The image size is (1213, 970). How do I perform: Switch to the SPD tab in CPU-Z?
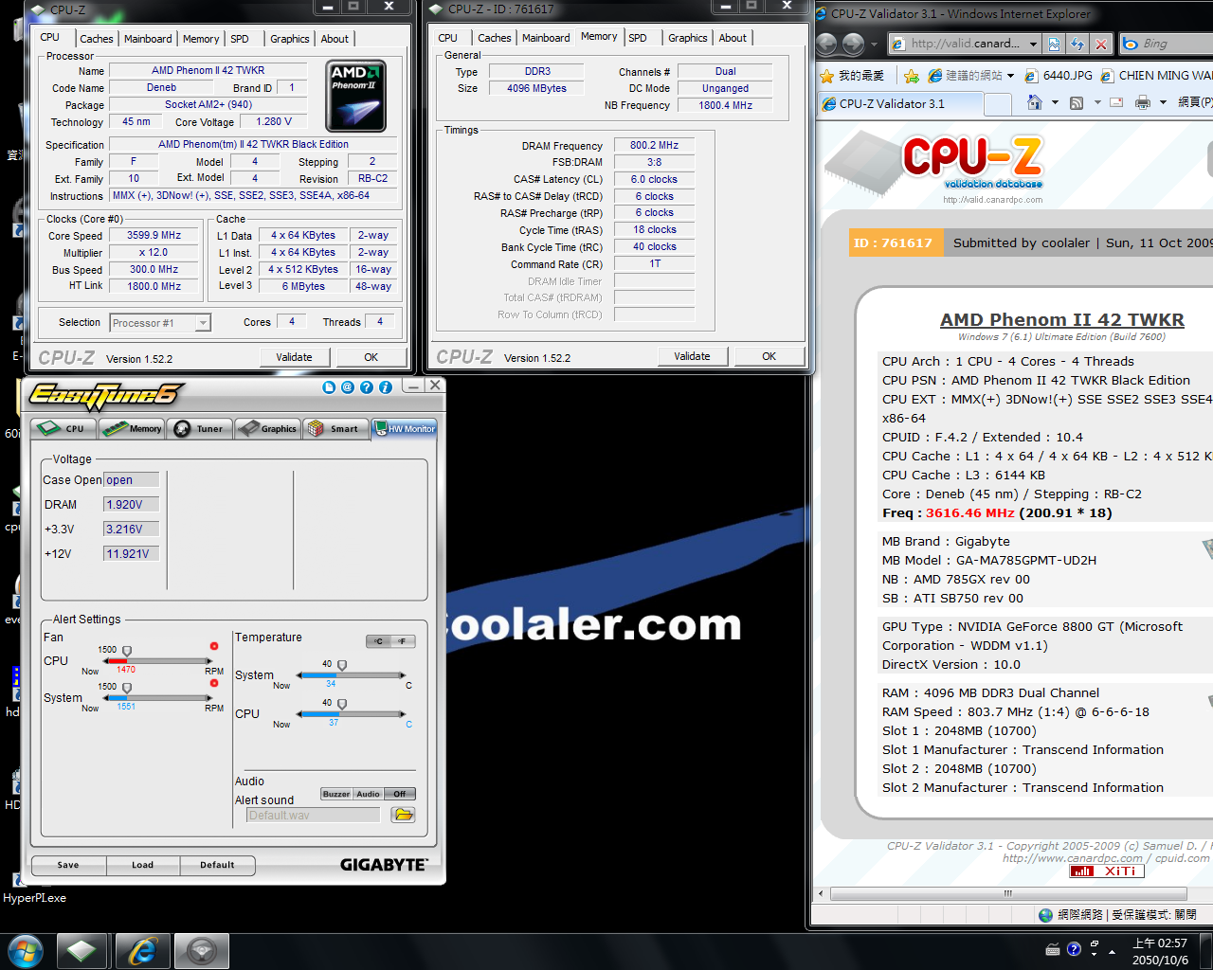[x=242, y=39]
